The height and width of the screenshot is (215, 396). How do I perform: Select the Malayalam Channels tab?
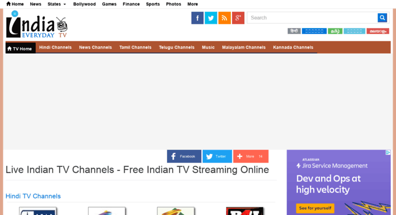[244, 47]
